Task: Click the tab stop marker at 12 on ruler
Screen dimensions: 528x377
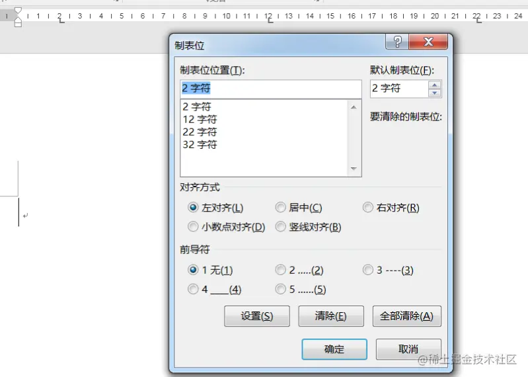Action: [270, 21]
